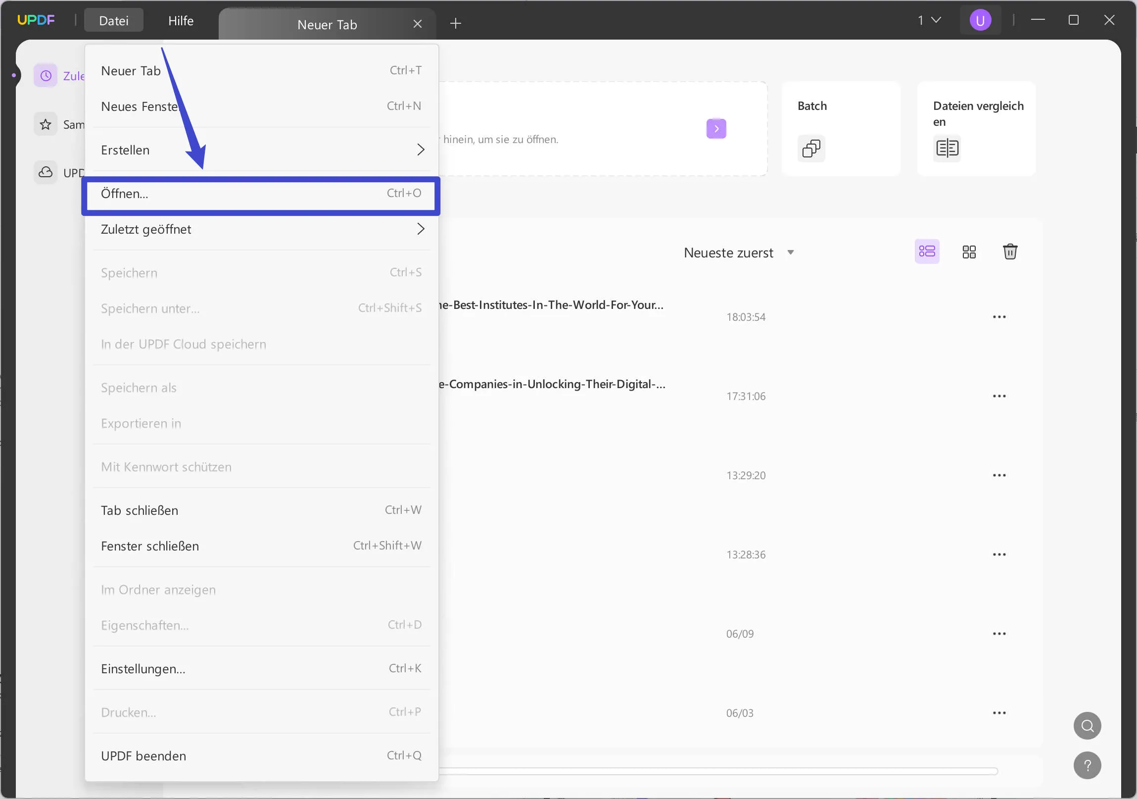Click the Datei menu item
1137x799 pixels.
(x=113, y=20)
